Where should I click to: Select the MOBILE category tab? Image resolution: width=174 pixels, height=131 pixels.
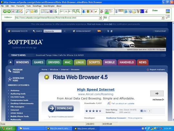pos(110,62)
